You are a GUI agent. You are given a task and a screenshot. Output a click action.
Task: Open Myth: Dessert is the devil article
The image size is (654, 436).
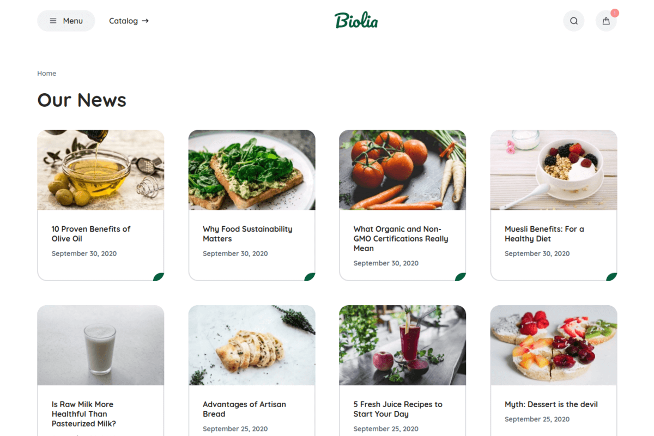(551, 404)
